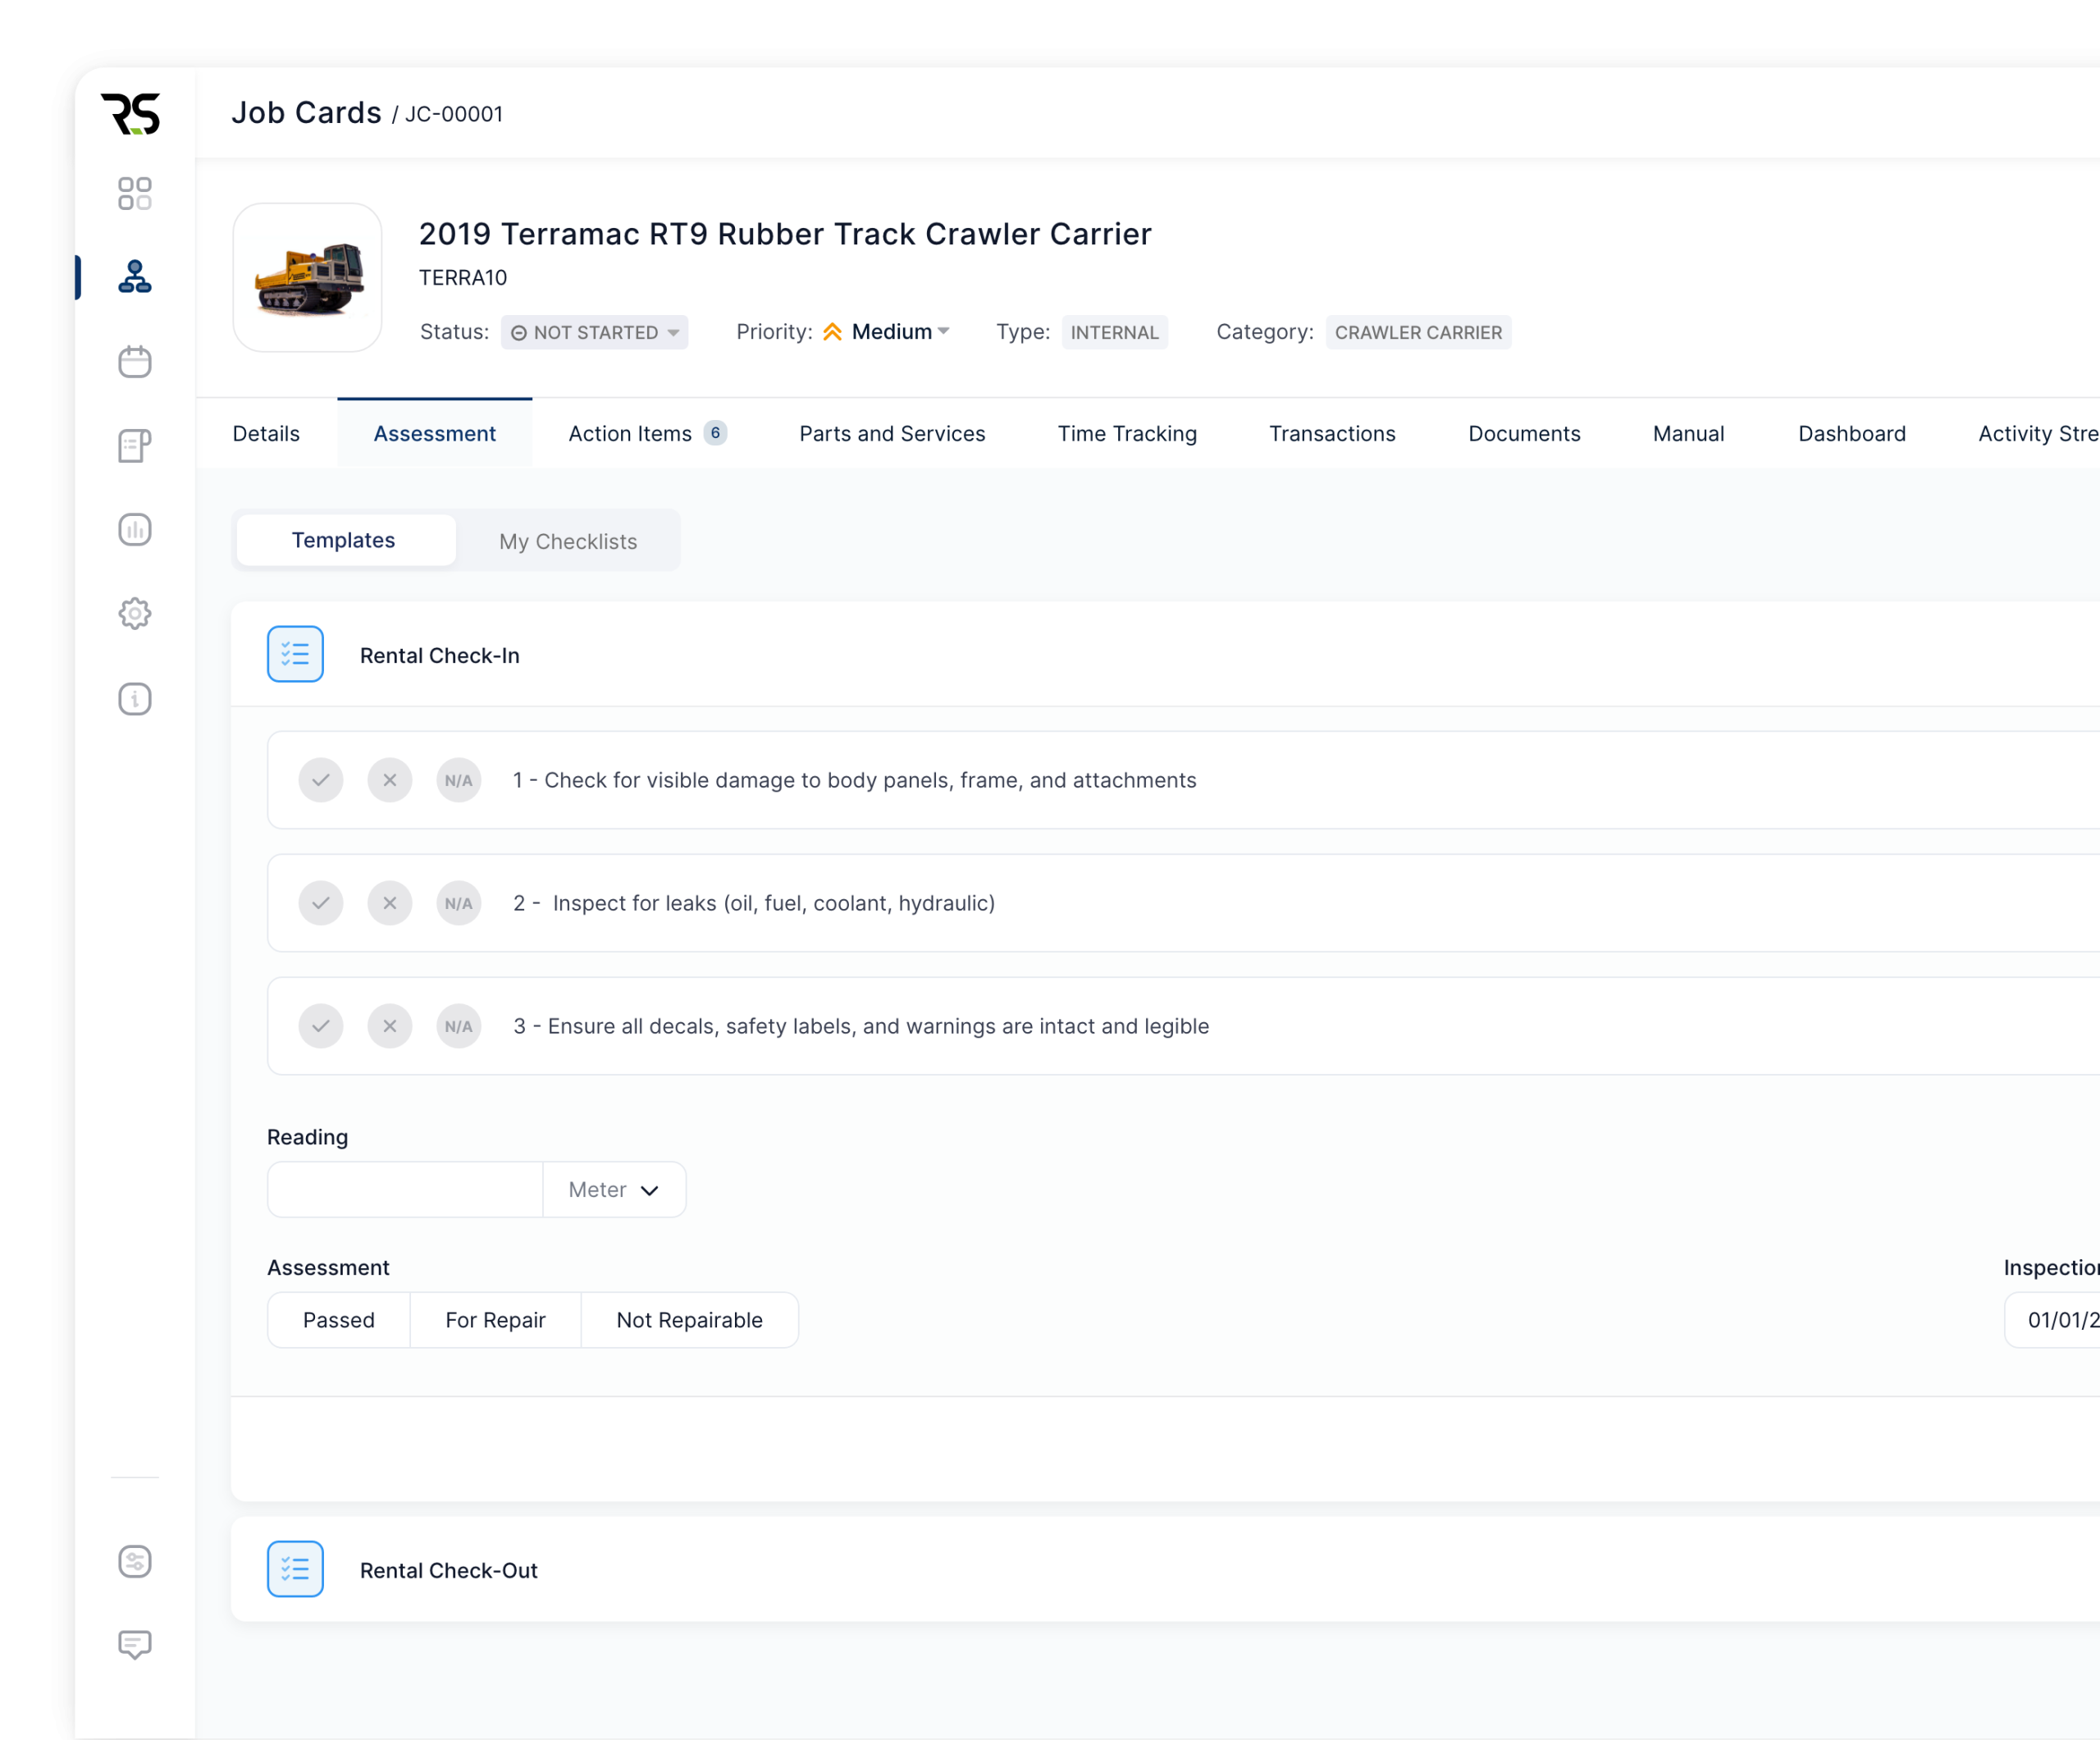This screenshot has height=1740, width=2100.
Task: Mark item 2 leak inspection as N/A
Action: click(459, 903)
